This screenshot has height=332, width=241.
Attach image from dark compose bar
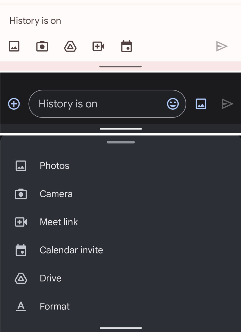[x=201, y=104]
